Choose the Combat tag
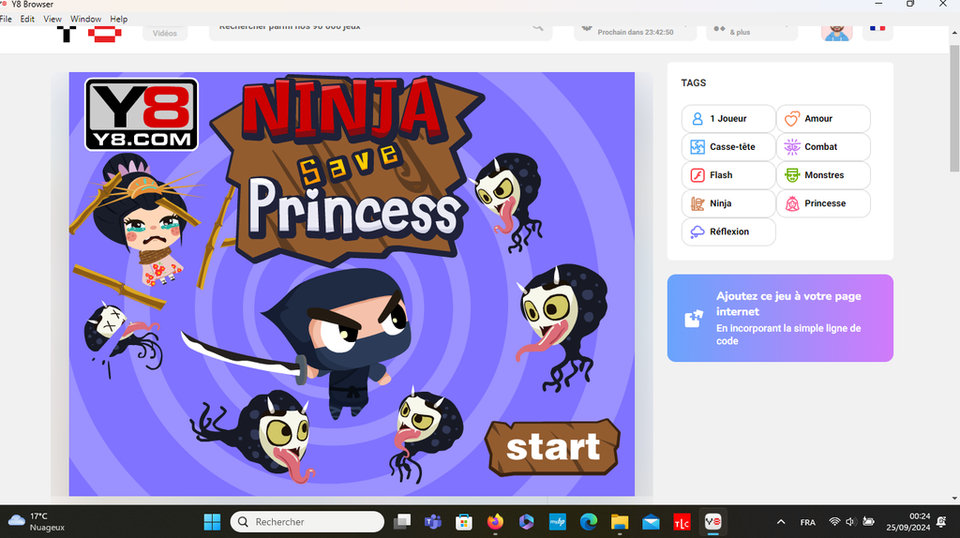 pos(822,147)
